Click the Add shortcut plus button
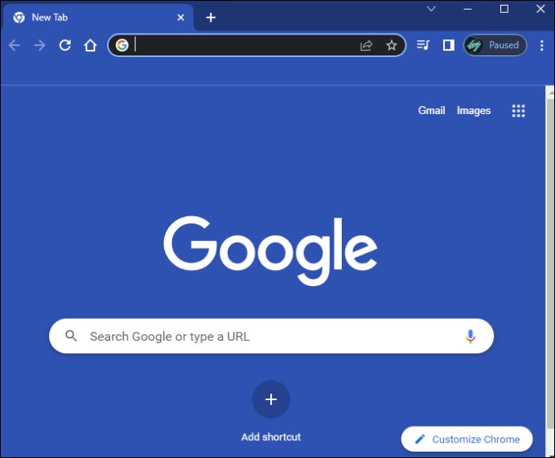Screen dimensions: 555x458 point(271,399)
